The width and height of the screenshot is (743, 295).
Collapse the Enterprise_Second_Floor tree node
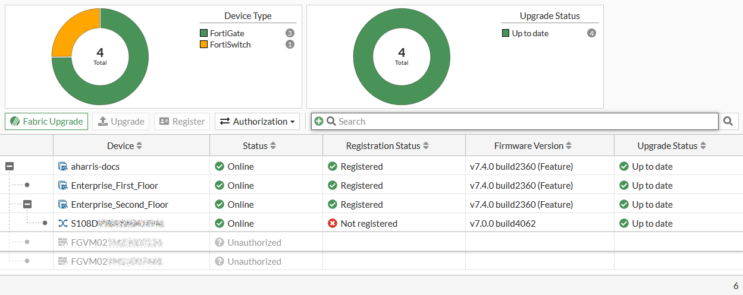pyautogui.click(x=27, y=205)
